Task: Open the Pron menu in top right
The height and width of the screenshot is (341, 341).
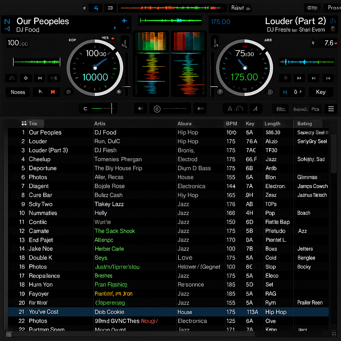Action: [x=333, y=8]
